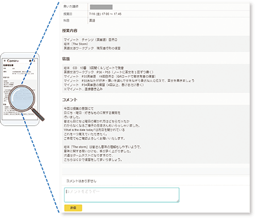
Task: Select the 授業内容 section heading
Action: [70, 31]
